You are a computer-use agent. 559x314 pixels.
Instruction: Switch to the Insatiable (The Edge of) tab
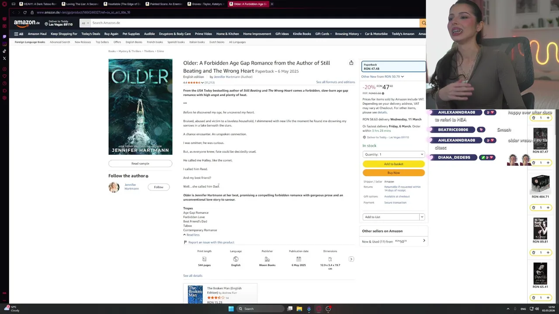pyautogui.click(x=122, y=4)
